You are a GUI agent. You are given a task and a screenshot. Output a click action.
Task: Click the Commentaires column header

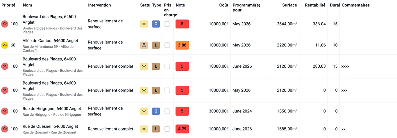click(x=356, y=5)
